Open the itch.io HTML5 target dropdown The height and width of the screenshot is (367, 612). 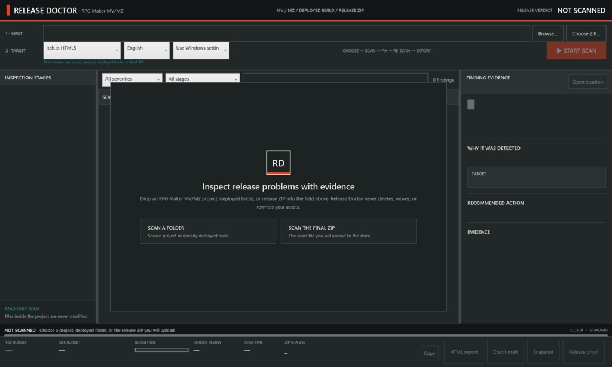click(81, 50)
